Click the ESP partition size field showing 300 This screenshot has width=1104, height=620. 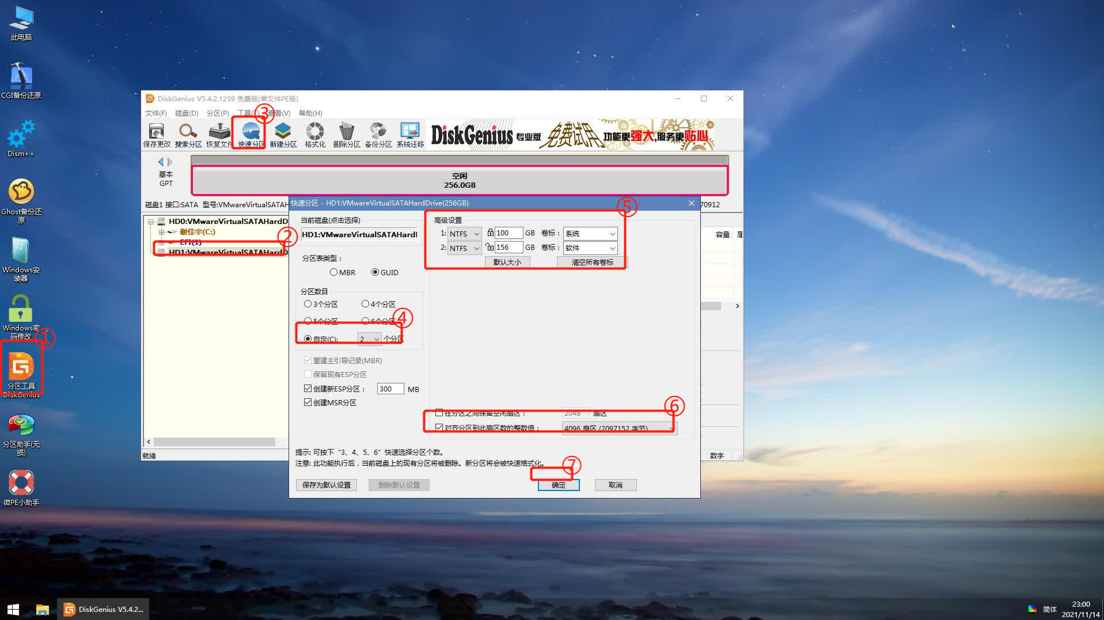coord(389,389)
